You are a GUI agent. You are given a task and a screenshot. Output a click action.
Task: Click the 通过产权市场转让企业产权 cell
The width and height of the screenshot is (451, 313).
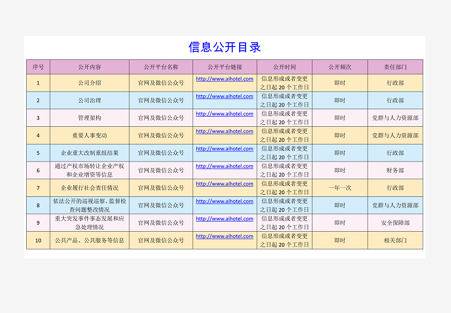pyautogui.click(x=90, y=170)
